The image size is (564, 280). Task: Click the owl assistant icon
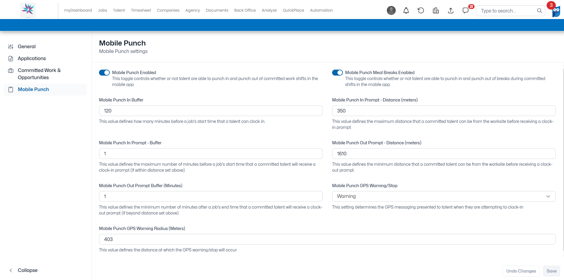point(556,11)
